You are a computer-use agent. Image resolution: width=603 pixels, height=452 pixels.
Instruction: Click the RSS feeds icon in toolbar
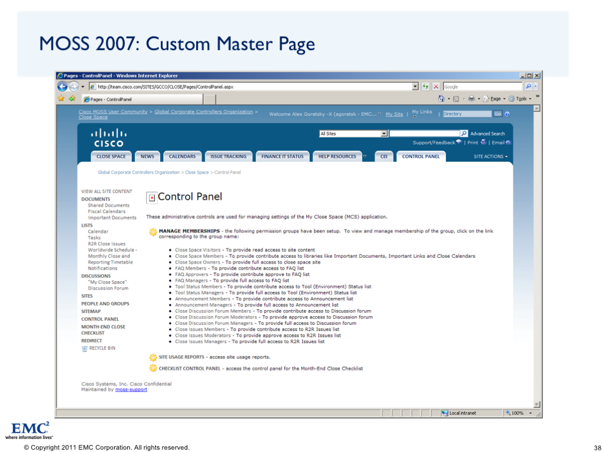pyautogui.click(x=456, y=99)
